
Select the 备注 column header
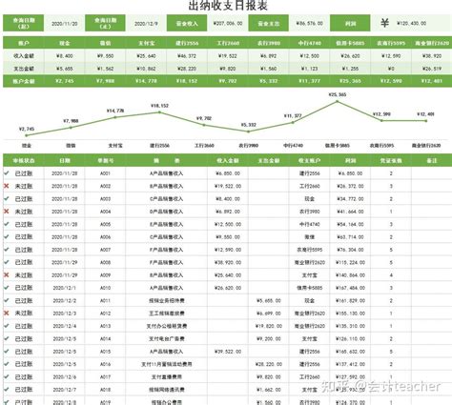click(x=432, y=160)
